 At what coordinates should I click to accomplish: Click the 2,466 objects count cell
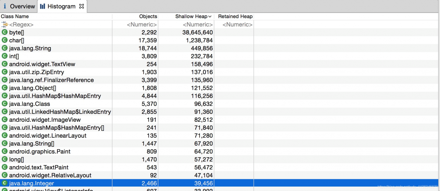(149, 183)
